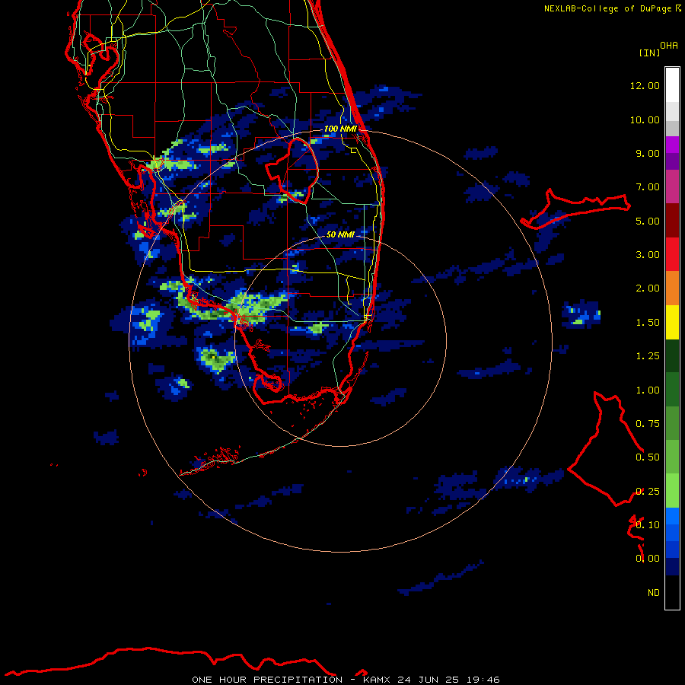This screenshot has height=685, width=685.
Task: Click the 0.10 legend value
Action: click(648, 525)
